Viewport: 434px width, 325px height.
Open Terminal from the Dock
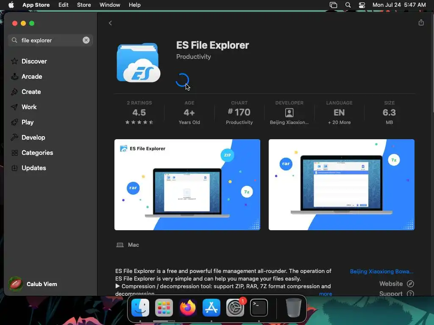click(x=259, y=308)
